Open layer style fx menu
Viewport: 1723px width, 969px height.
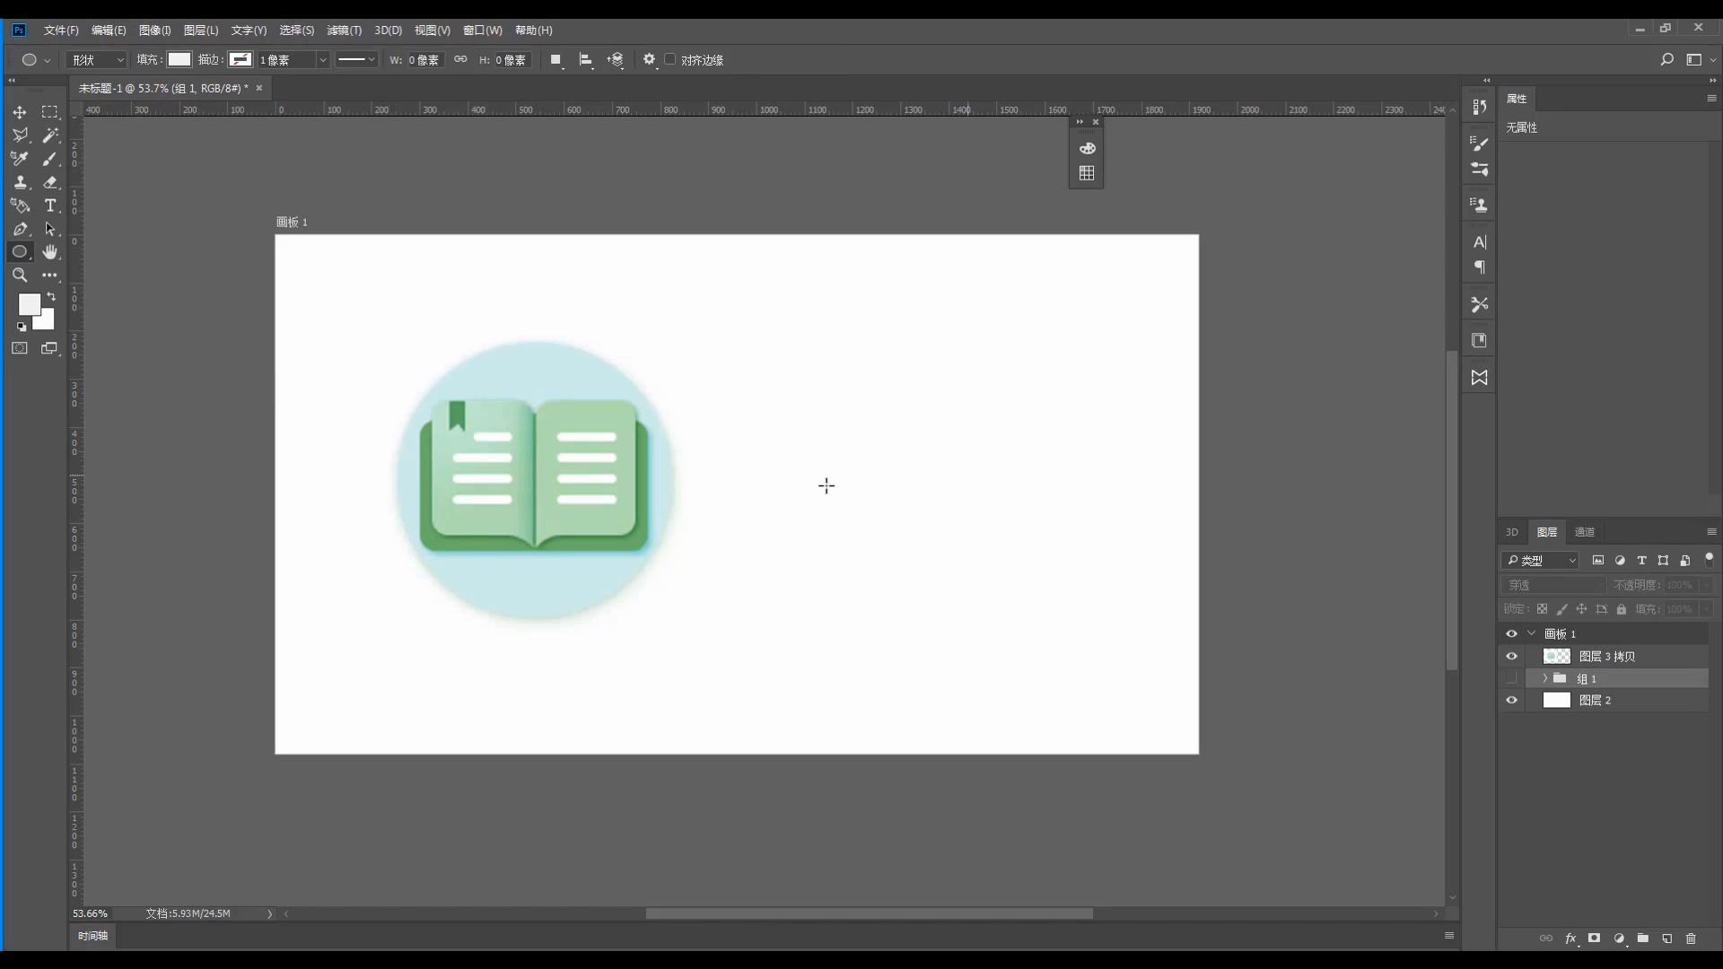click(x=1570, y=938)
